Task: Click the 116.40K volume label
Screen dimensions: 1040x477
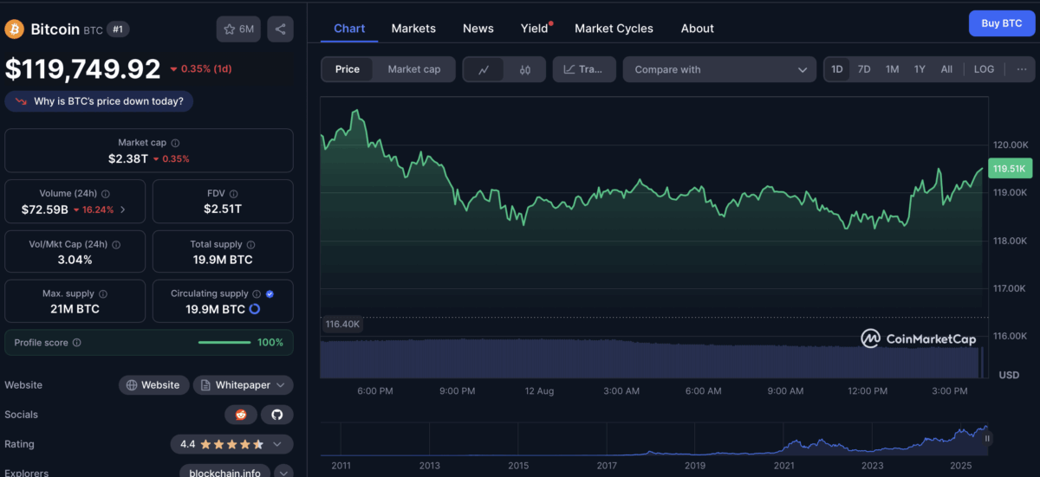Action: coord(343,325)
